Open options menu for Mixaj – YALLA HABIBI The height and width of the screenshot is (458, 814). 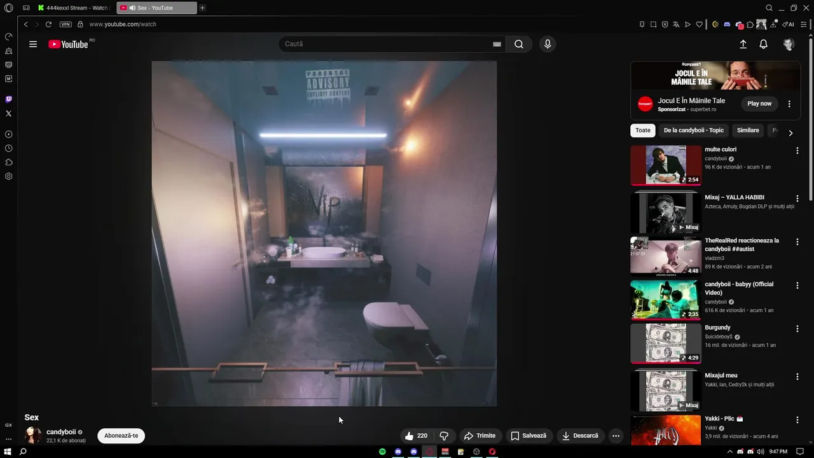point(797,198)
